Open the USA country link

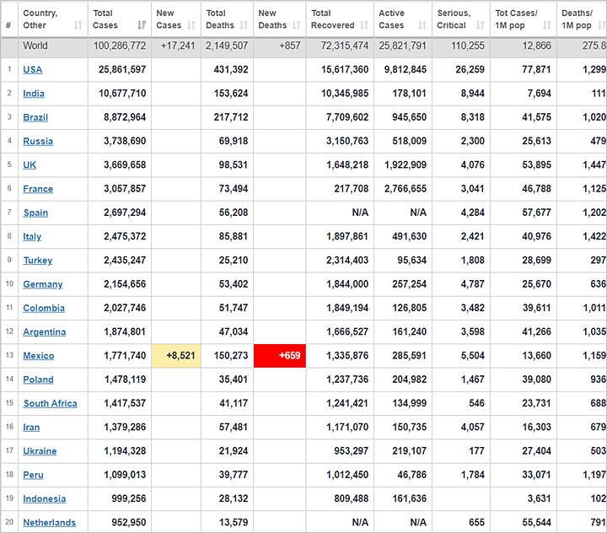(33, 70)
